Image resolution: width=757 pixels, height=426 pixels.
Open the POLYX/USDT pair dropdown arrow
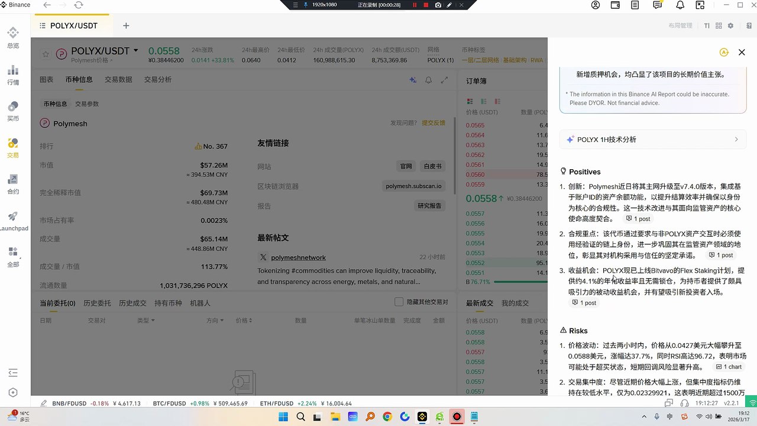coord(136,51)
